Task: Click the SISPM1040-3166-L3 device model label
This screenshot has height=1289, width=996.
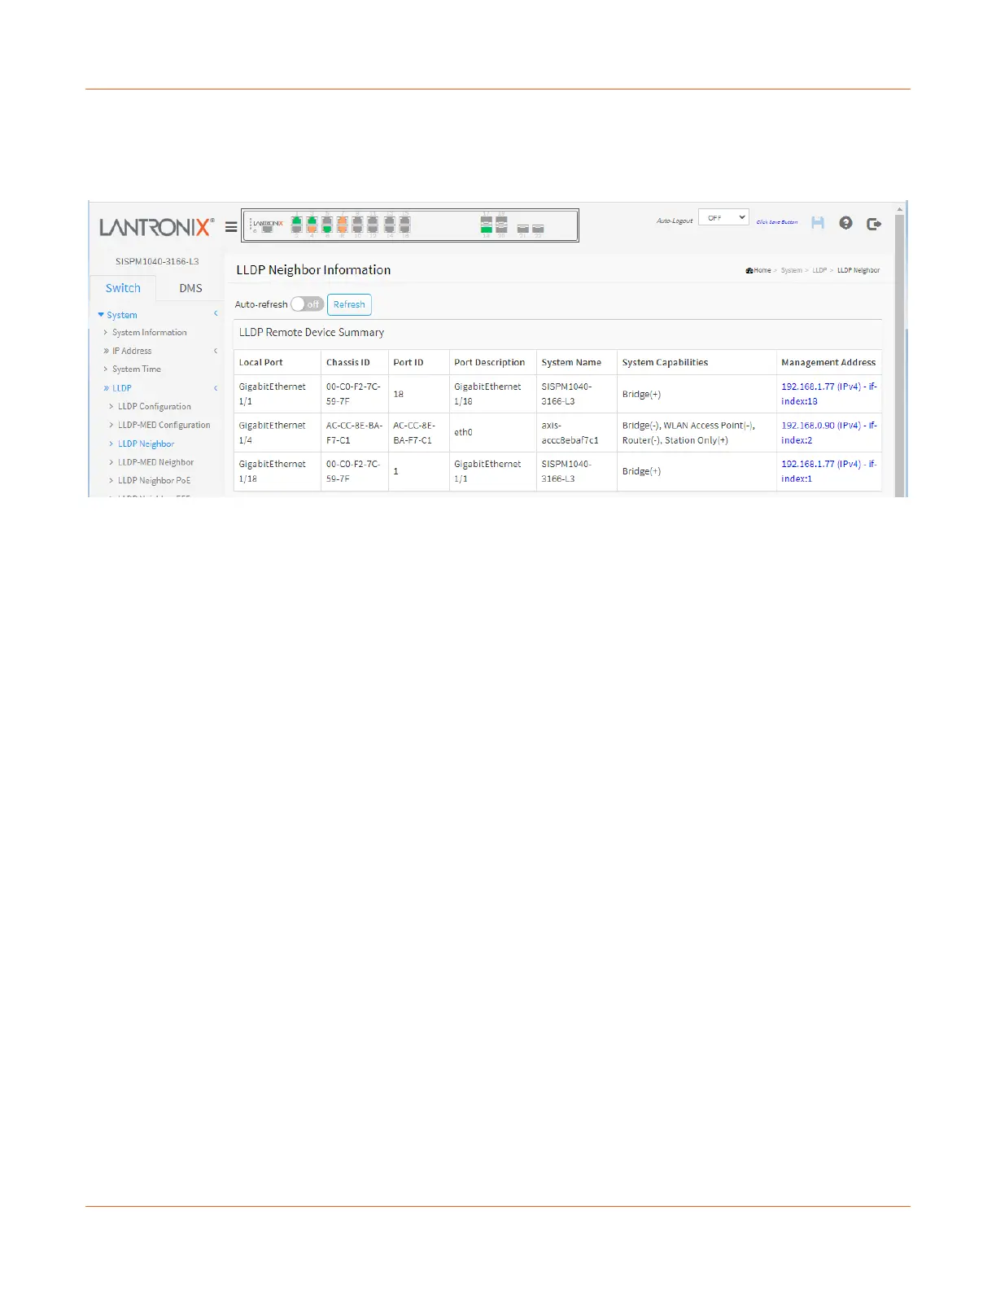Action: point(157,261)
